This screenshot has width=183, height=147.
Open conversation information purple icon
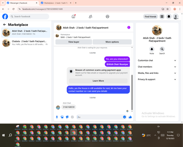129,28
